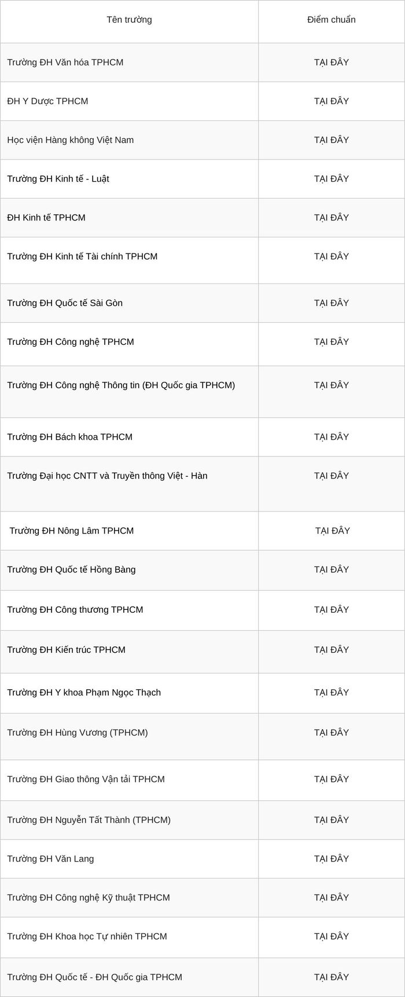Screen dimensions: 405x997
Task: Open TẠI ĐÂY for Trường ĐH Văn Lang
Action: point(332,859)
